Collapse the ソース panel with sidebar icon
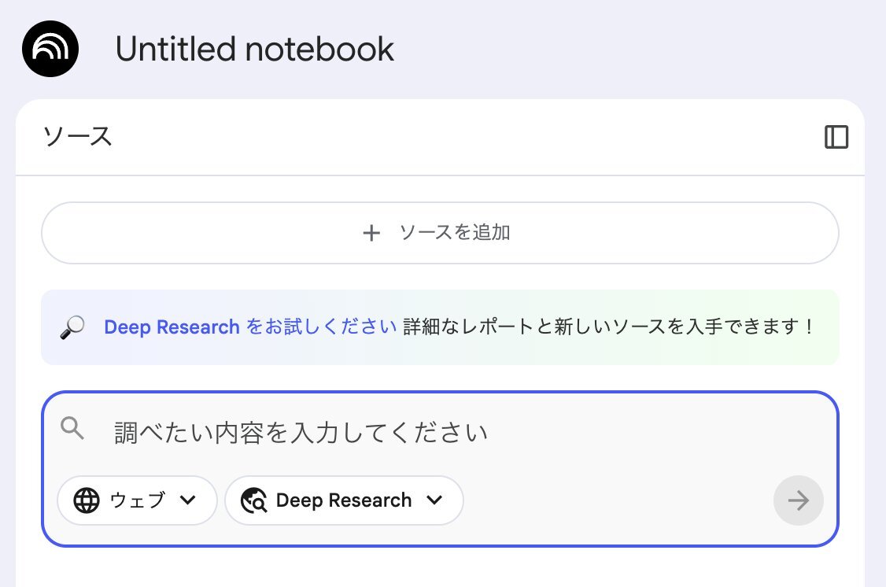The image size is (886, 587). pyautogui.click(x=836, y=138)
